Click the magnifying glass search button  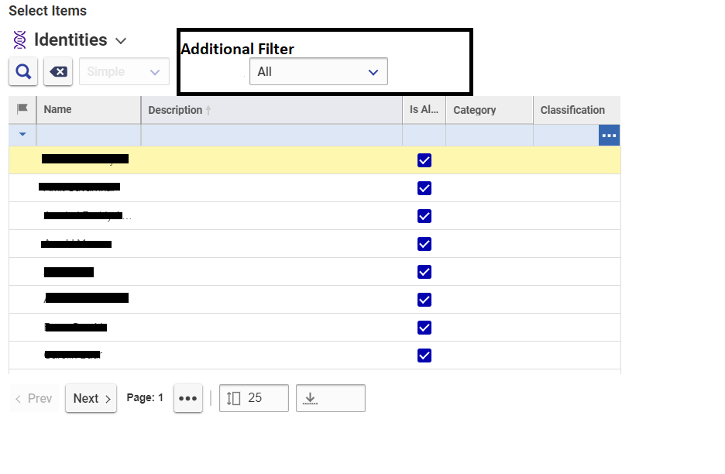(x=23, y=72)
